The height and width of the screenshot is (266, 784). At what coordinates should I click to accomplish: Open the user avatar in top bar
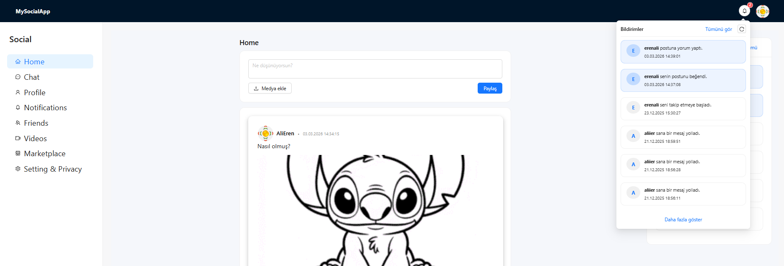point(763,11)
